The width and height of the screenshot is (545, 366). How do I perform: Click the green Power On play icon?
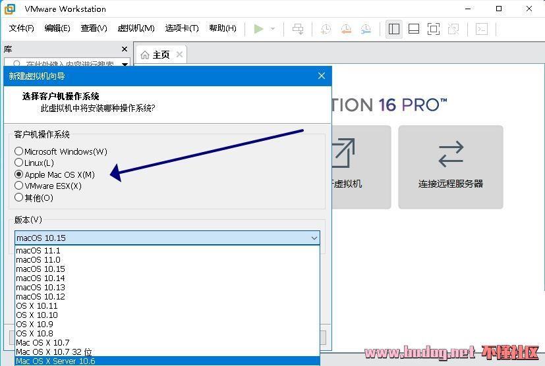(x=258, y=29)
